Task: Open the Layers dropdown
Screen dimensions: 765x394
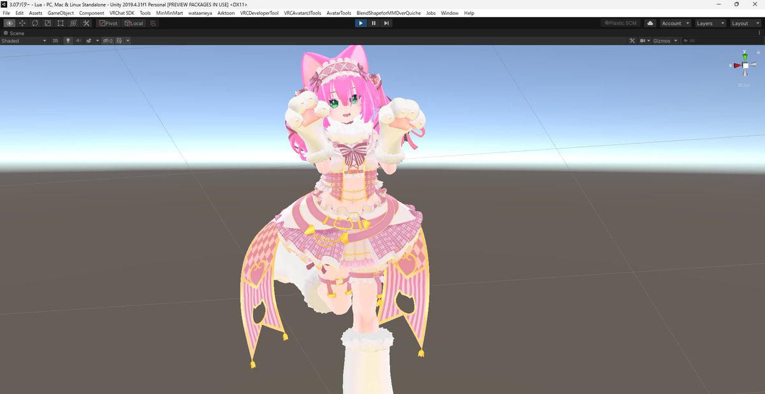Action: [x=710, y=23]
